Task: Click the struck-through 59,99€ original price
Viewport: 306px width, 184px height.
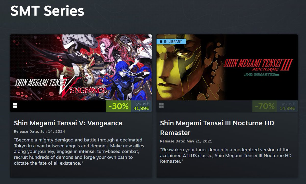Action: [142, 104]
